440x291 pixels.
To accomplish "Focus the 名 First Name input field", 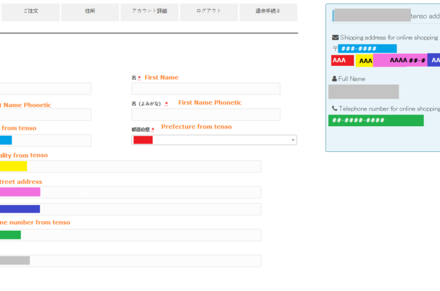I will point(205,89).
